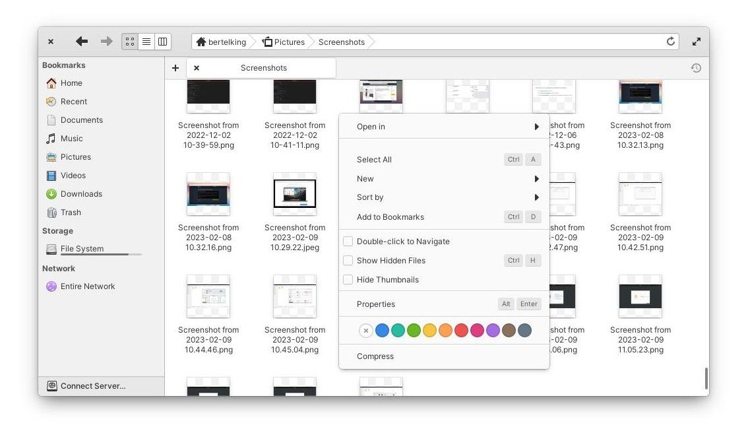Open Properties from context menu
The height and width of the screenshot is (429, 748).
pos(444,304)
